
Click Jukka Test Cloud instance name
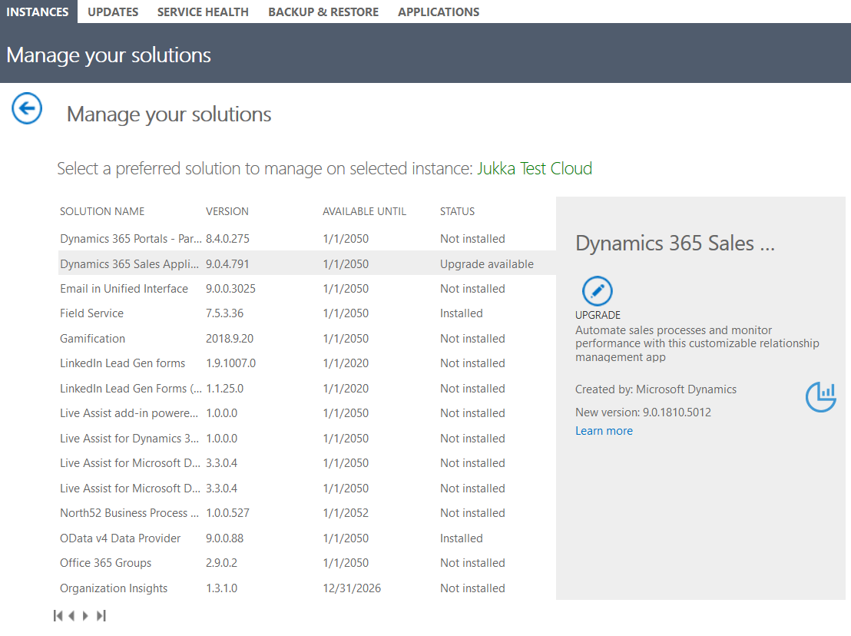click(x=535, y=169)
